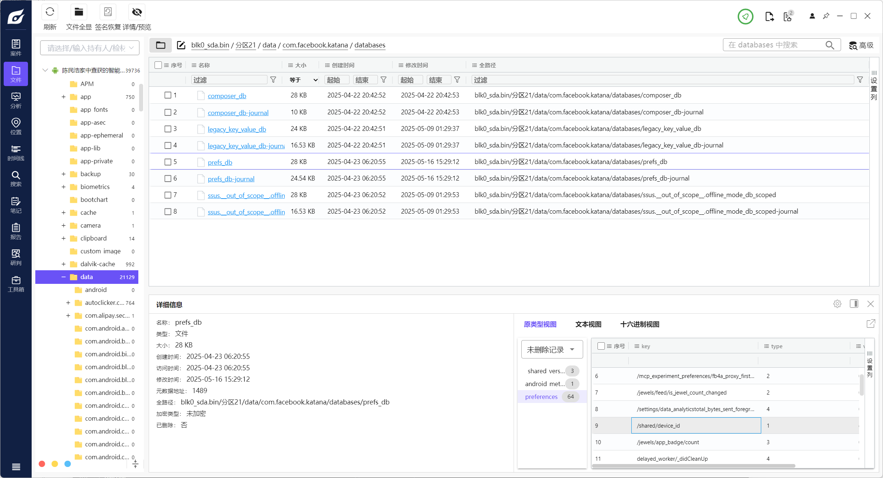Image resolution: width=883 pixels, height=478 pixels.
Task: Click the 刷新 refresh icon
Action: (x=50, y=12)
